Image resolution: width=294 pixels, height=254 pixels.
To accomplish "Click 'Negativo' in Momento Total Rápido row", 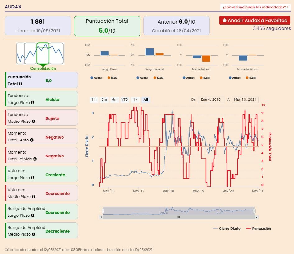I will coord(55,156).
